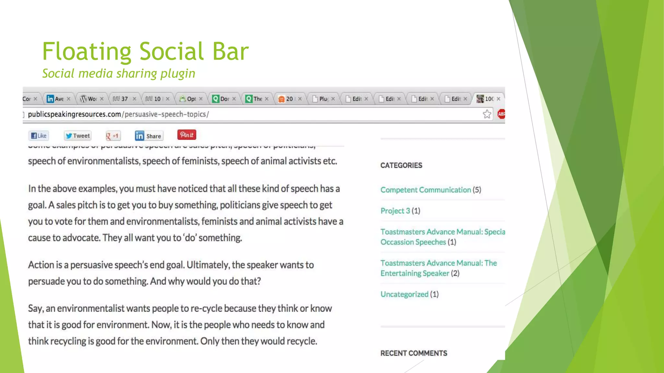This screenshot has height=373, width=664.
Task: Click the Google +1 button
Action: pos(113,136)
